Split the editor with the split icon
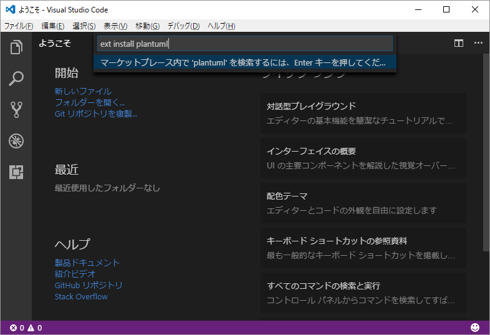490x335 pixels. 458,43
